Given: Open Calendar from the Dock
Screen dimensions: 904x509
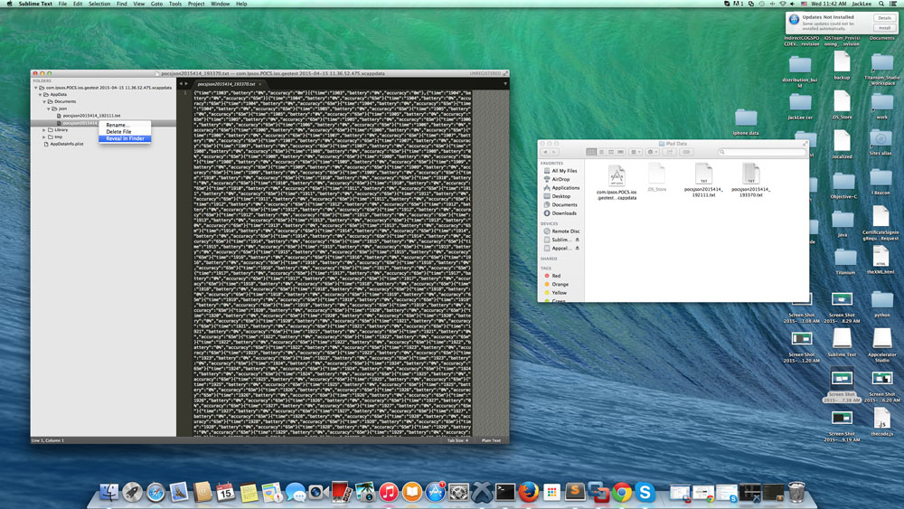Looking at the screenshot, I should [225, 493].
